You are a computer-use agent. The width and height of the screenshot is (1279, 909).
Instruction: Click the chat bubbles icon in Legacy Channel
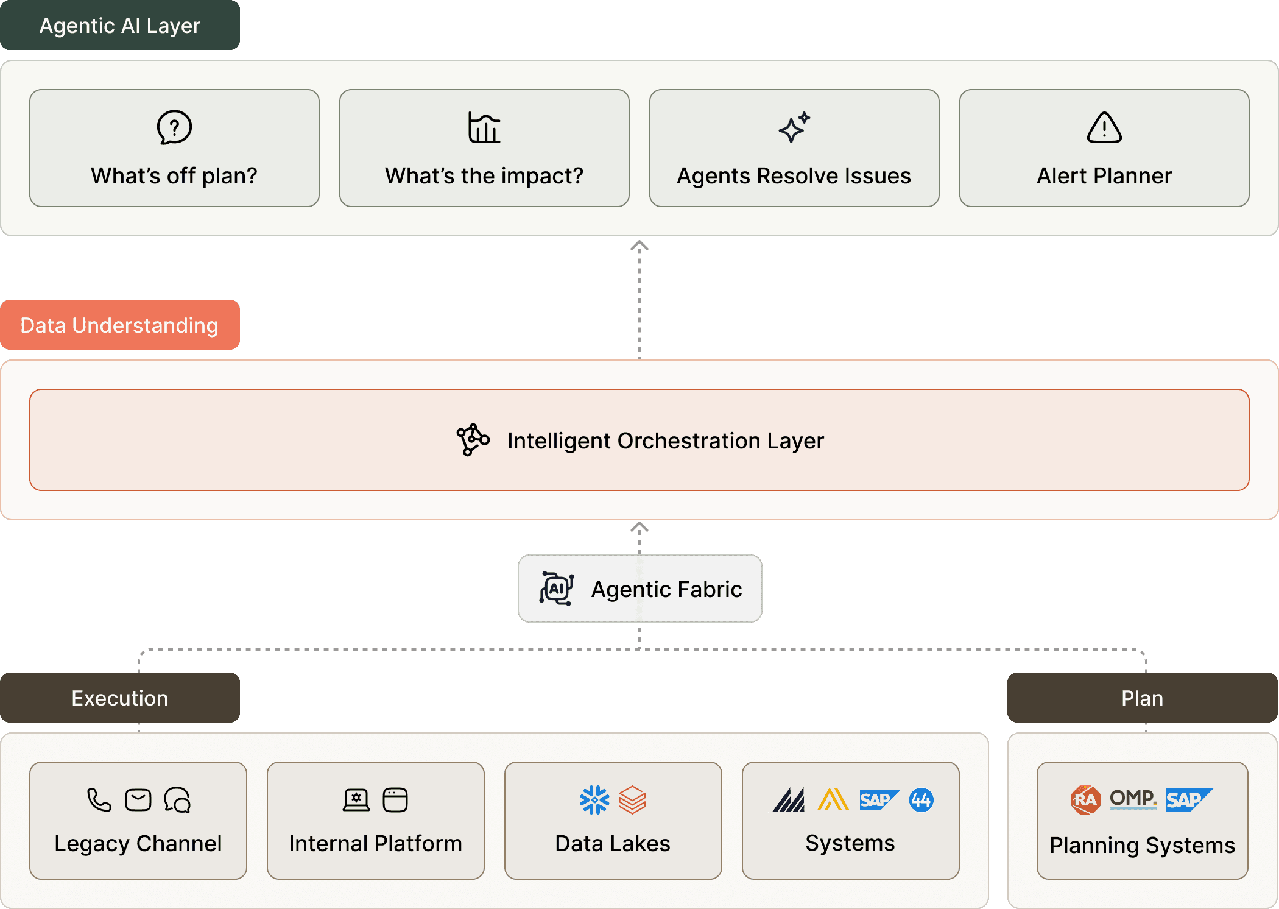click(x=177, y=800)
